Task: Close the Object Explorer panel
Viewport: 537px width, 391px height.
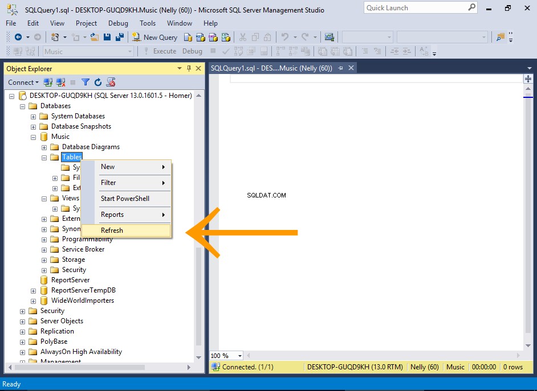Action: coord(198,68)
